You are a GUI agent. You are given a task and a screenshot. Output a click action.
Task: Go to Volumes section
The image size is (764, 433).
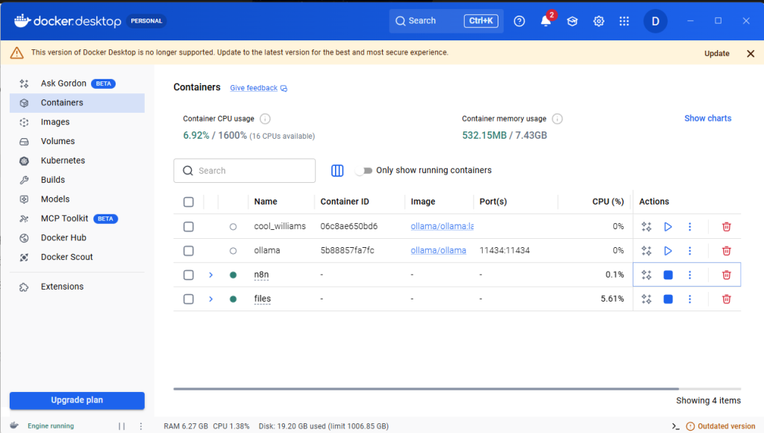tap(77, 141)
